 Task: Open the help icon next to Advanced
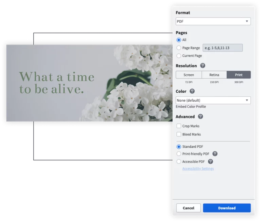point(201,116)
